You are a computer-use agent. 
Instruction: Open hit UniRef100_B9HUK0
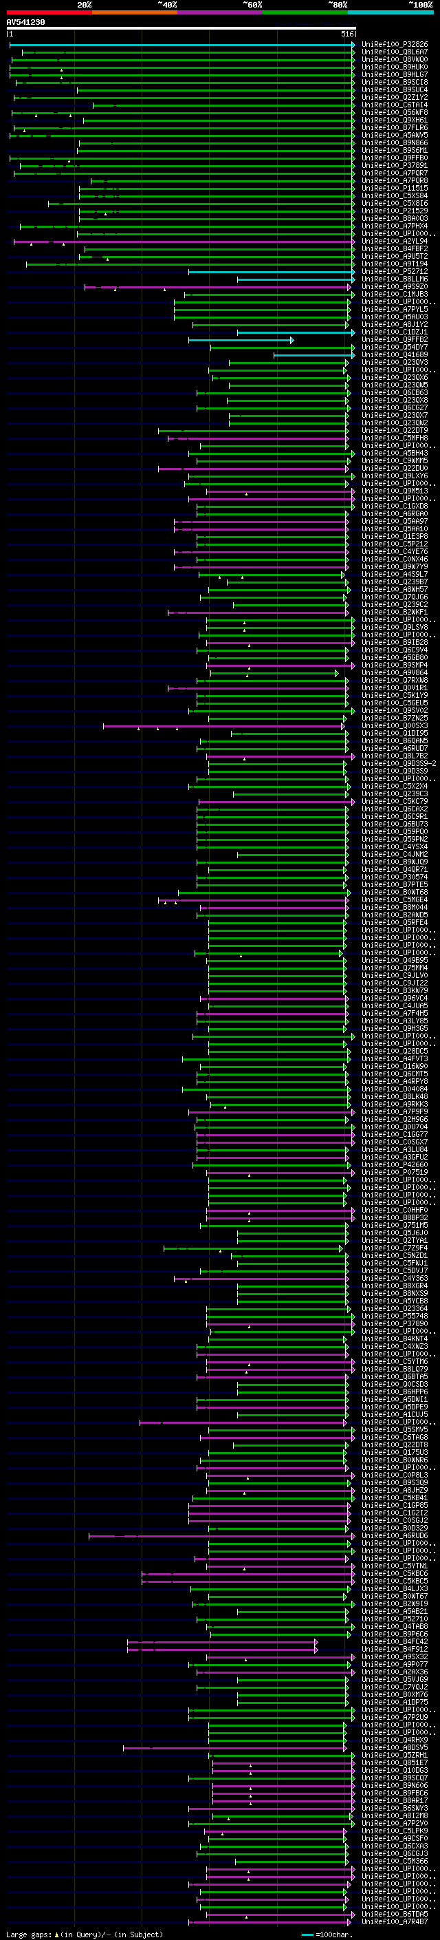(395, 67)
